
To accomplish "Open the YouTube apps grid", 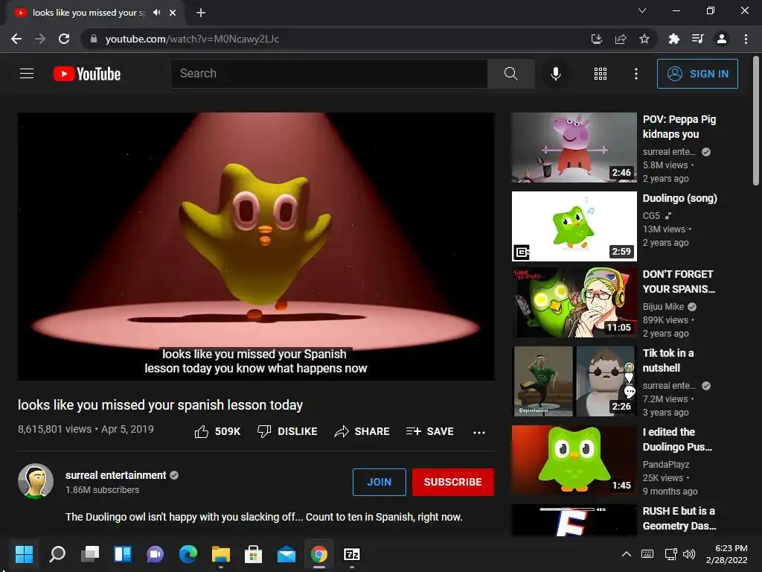I will [x=601, y=74].
